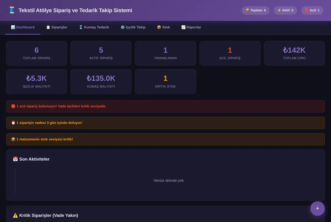Click the Acil: 1 header badge

click(x=312, y=10)
